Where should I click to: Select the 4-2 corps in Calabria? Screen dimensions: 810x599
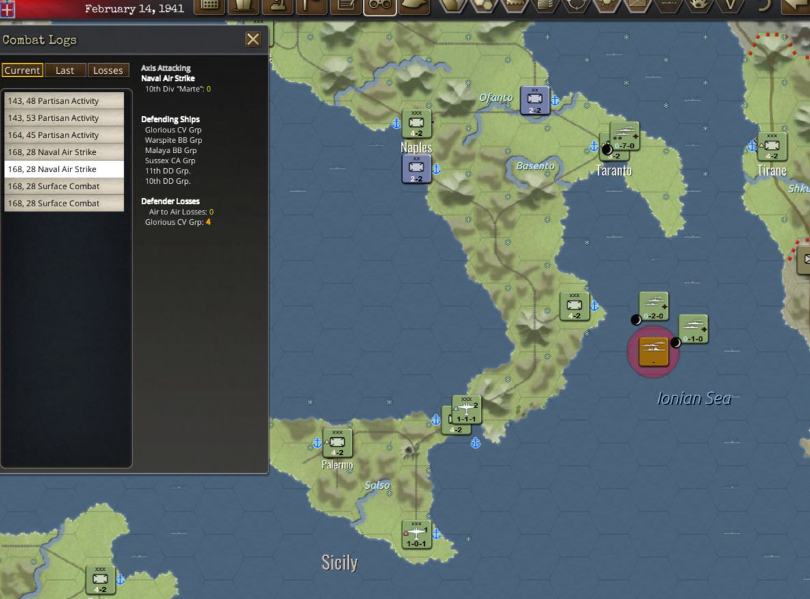pos(574,307)
